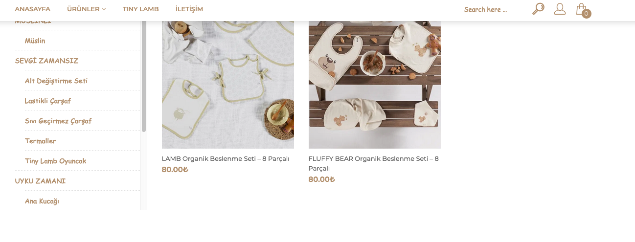Open Tiny Lamb Oyuncak subcategory
635x242 pixels.
[56, 161]
